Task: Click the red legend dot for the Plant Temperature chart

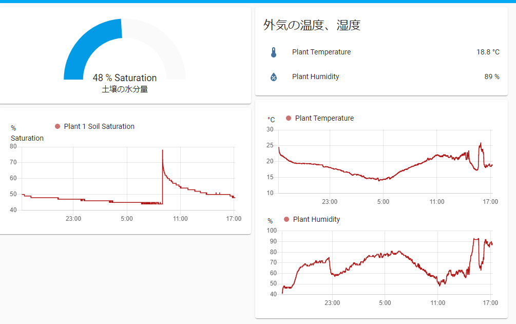Action: pos(289,118)
